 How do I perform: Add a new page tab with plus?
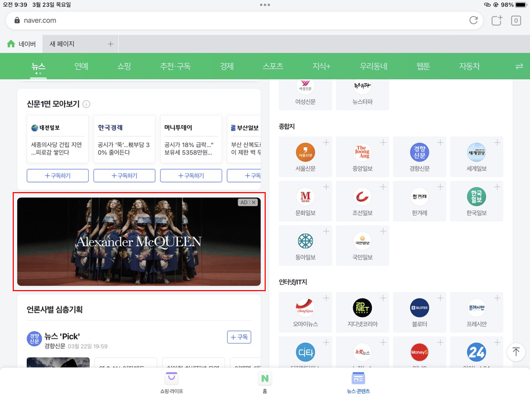click(x=111, y=44)
